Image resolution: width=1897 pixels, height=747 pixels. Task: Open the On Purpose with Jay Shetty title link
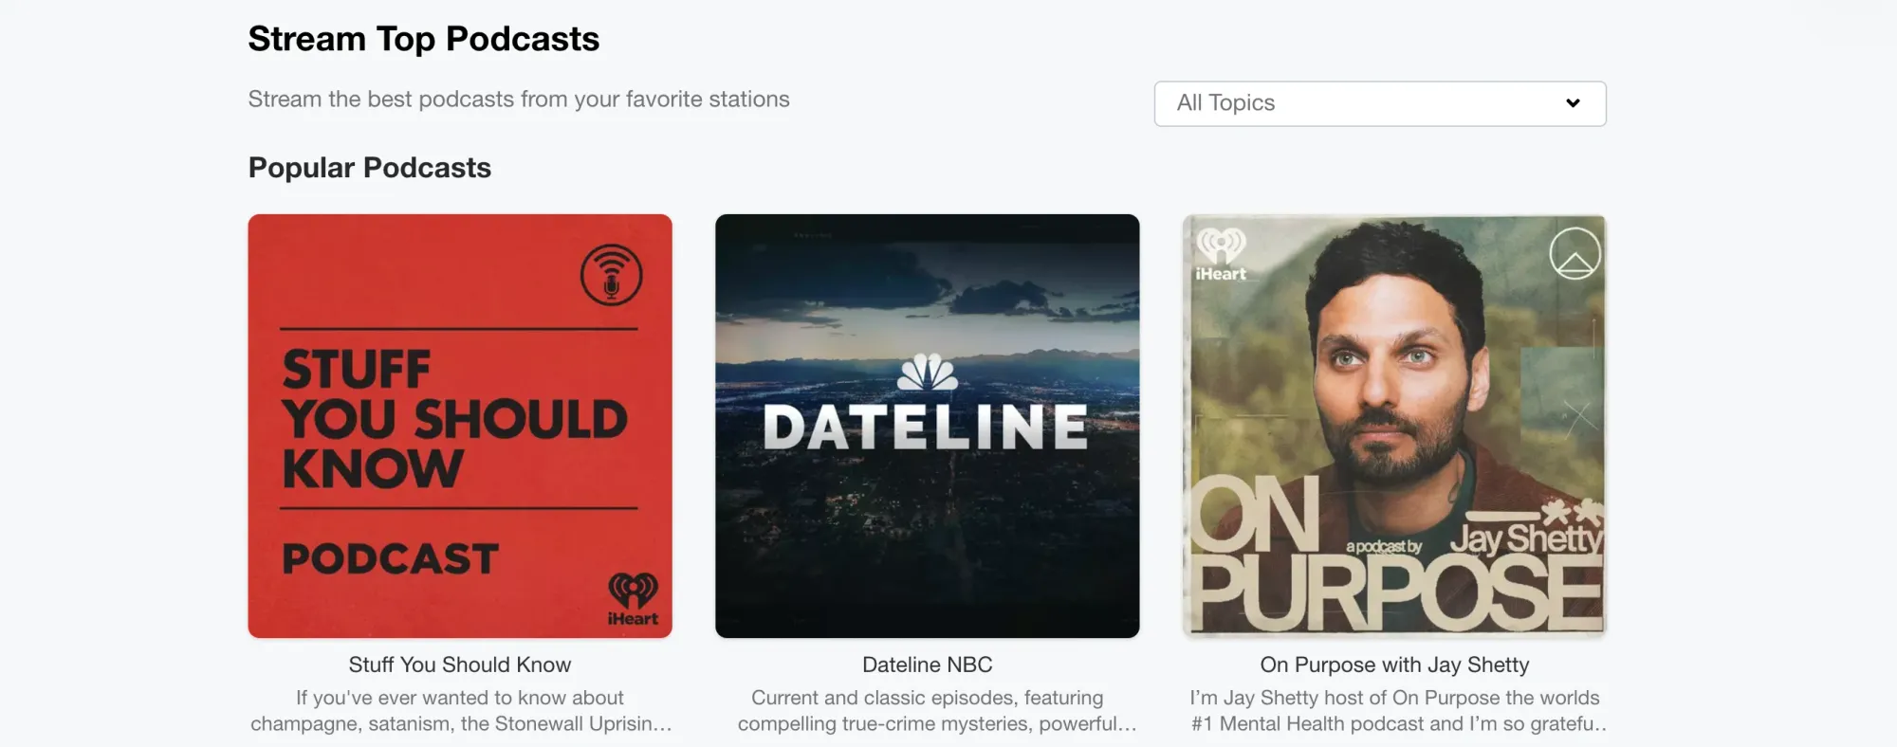[x=1394, y=665]
